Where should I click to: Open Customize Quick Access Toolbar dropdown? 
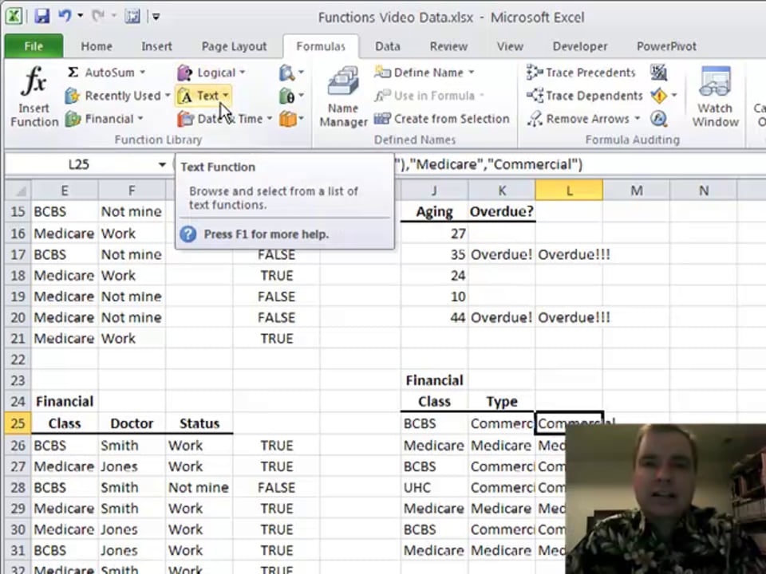click(x=156, y=17)
